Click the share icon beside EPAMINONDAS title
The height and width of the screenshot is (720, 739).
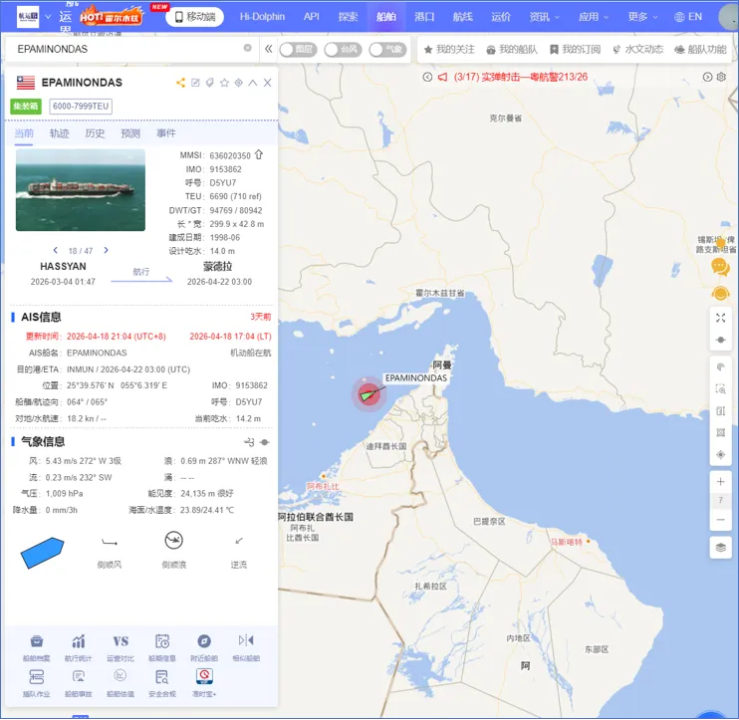(180, 83)
